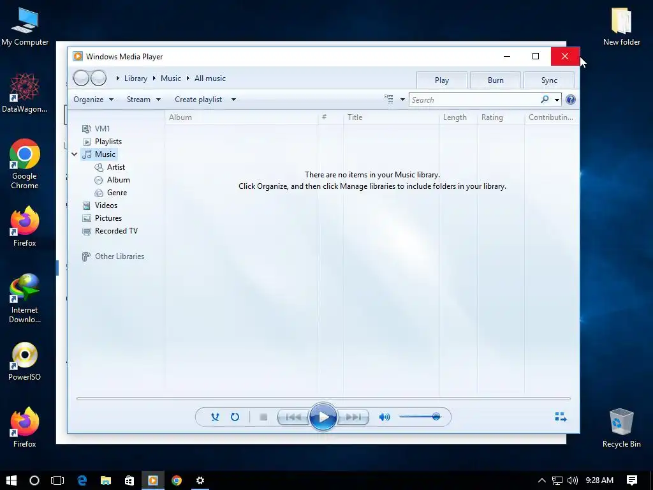The width and height of the screenshot is (653, 490).
Task: Expand the View options dropdown arrow
Action: tap(402, 100)
